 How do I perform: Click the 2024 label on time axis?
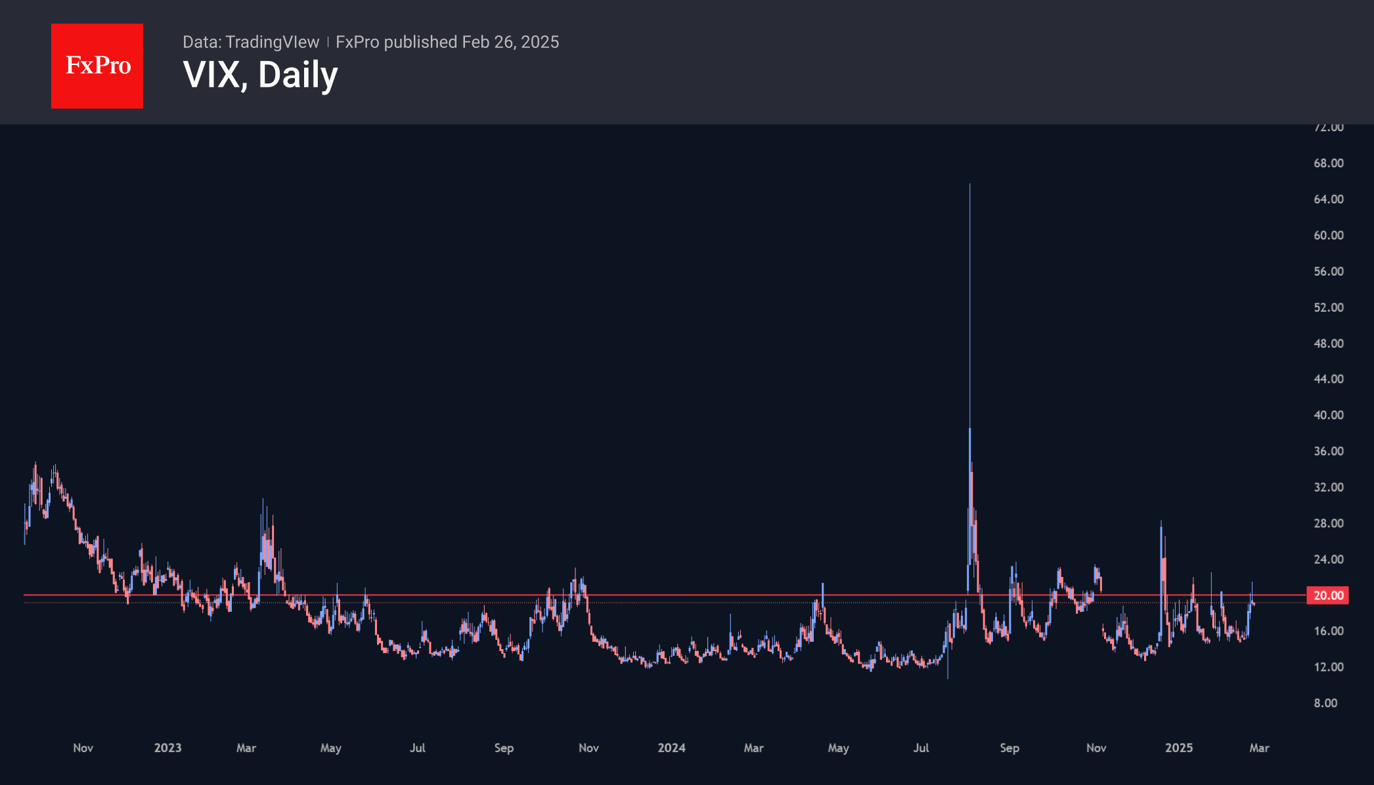tap(671, 748)
